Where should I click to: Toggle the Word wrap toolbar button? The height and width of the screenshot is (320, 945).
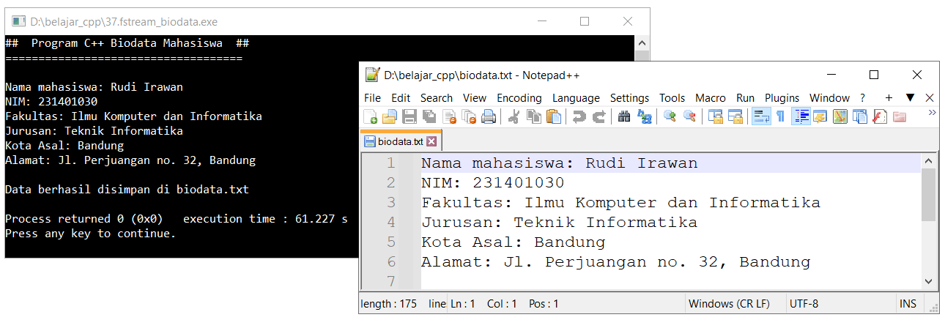pyautogui.click(x=761, y=116)
